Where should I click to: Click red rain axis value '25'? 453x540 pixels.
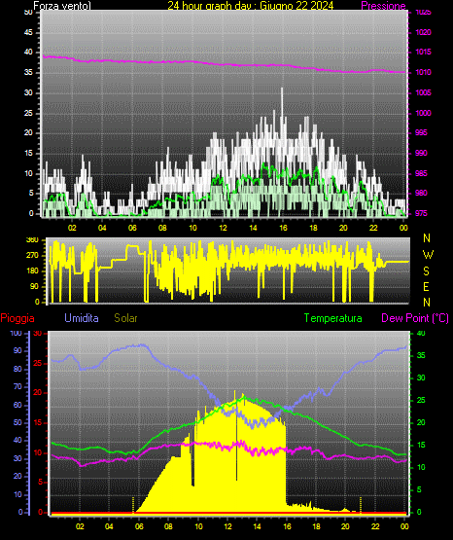pyautogui.click(x=38, y=363)
